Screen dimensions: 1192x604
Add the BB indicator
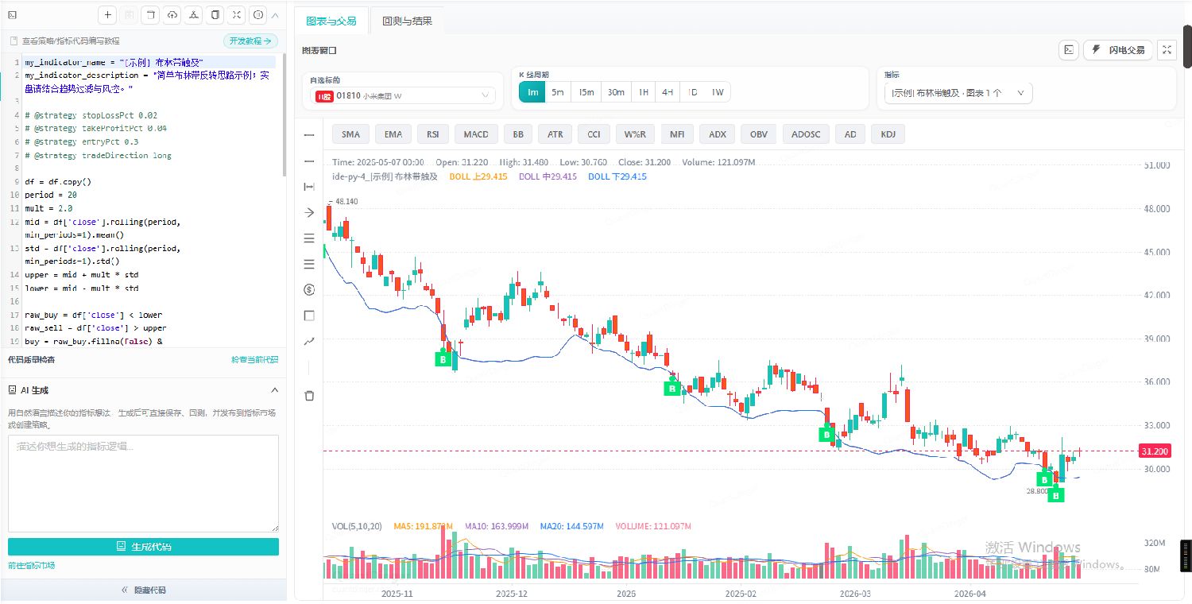pos(518,134)
